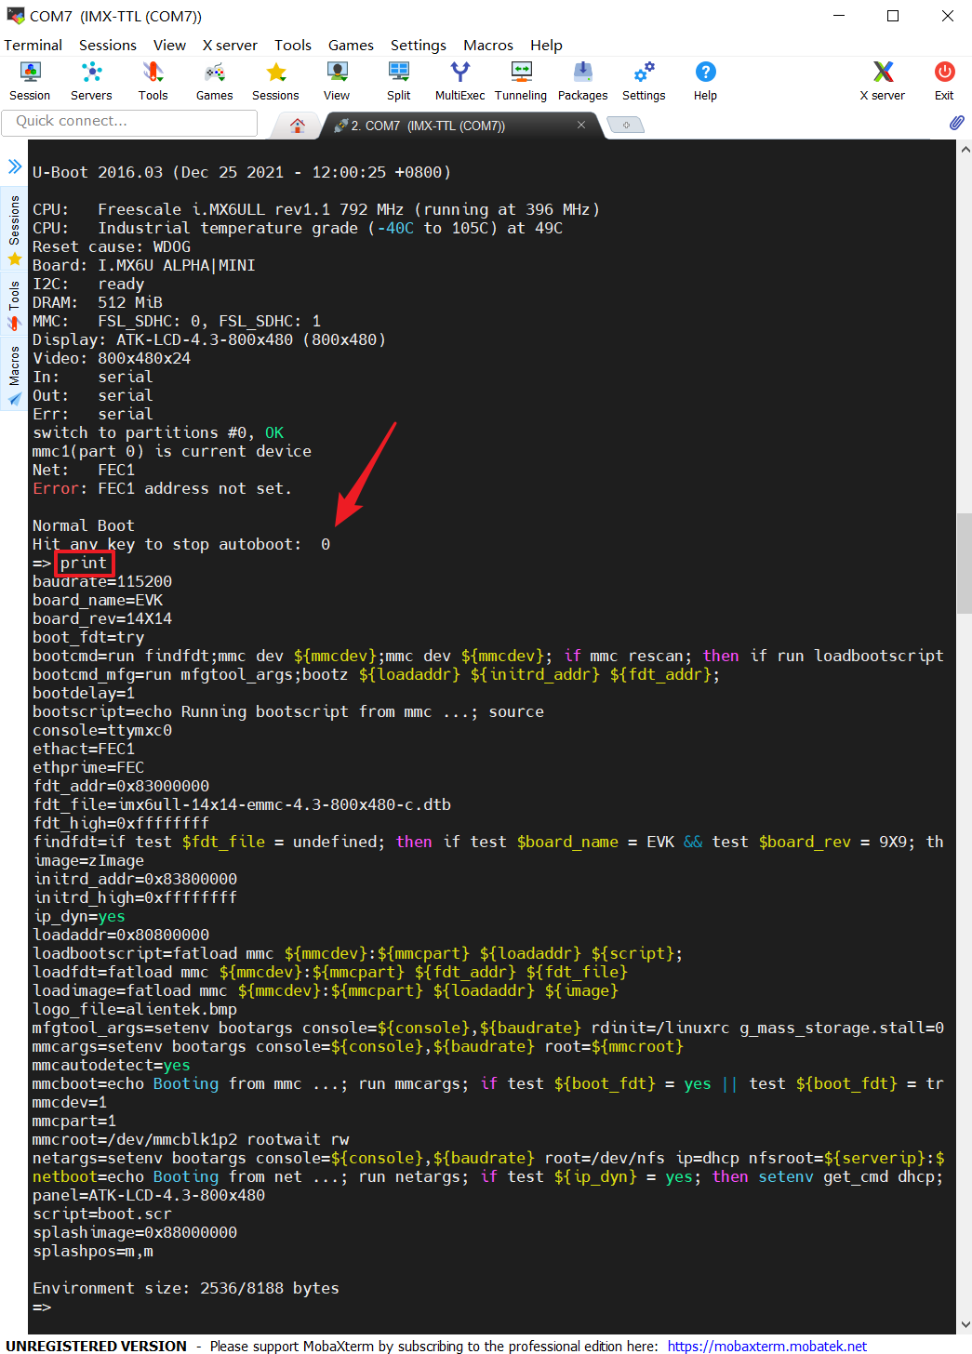Open the mobaxterm.mobatek.net link

(766, 1346)
